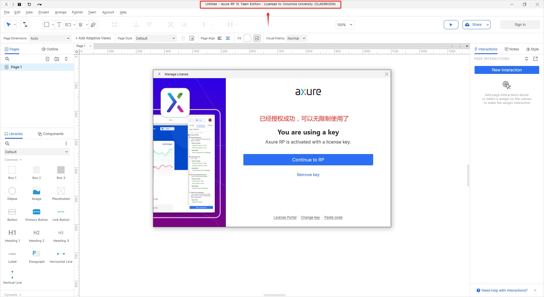
Task: Undo the last action
Action: pos(29,4)
